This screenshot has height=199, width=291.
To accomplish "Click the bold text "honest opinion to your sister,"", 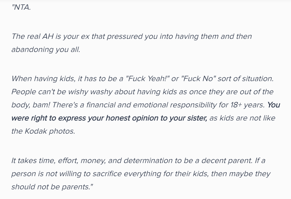I will pos(157,118).
